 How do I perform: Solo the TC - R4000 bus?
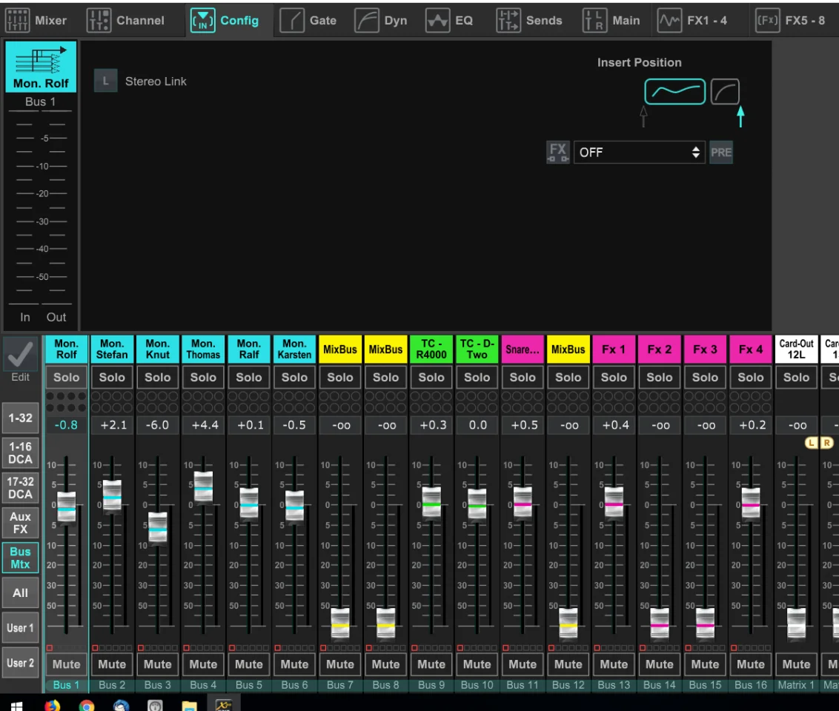coord(431,377)
